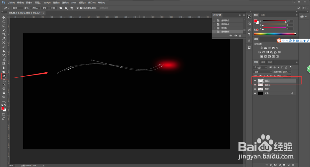Screen dimensions: 310x167
Task: Open blend mode 正常 dropdown
Action: pyautogui.click(x=263, y=72)
